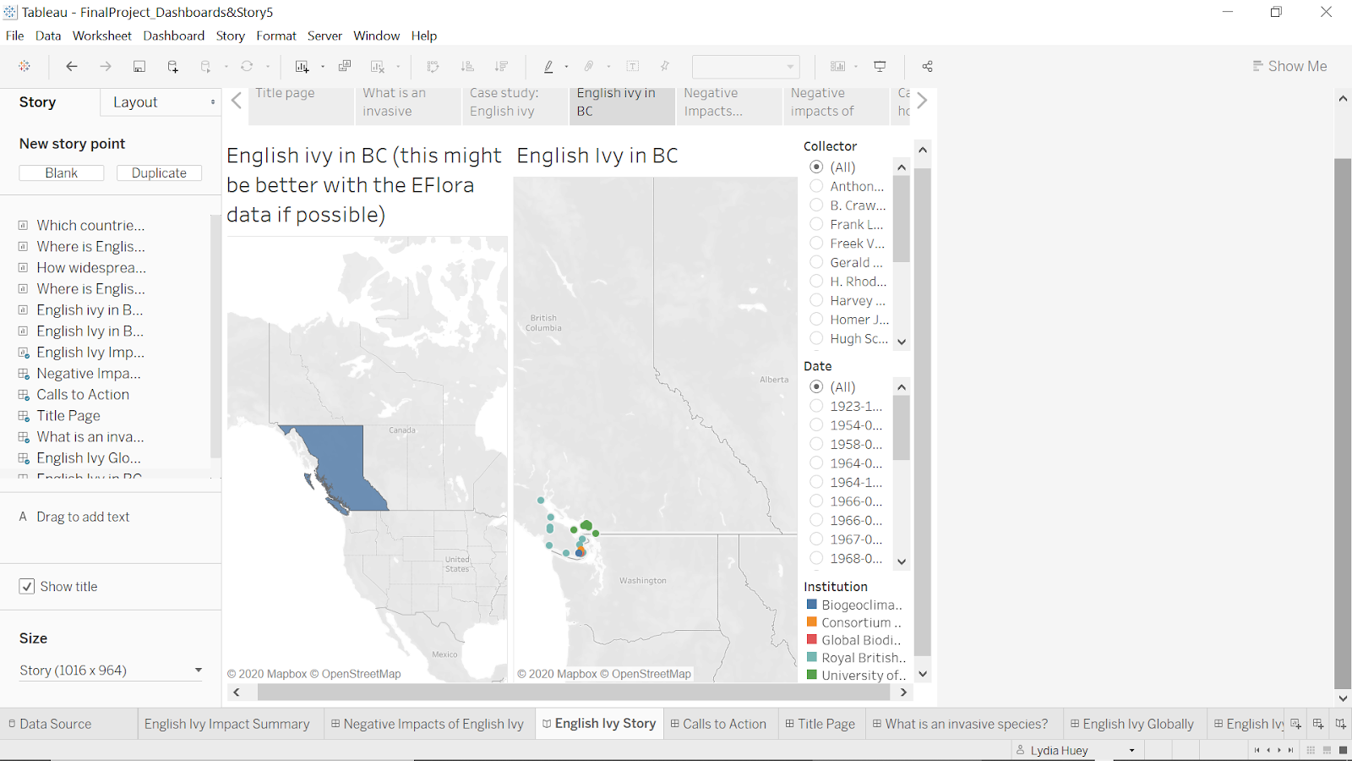The image size is (1352, 761).
Task: Go to next story point arrow
Action: point(922,101)
